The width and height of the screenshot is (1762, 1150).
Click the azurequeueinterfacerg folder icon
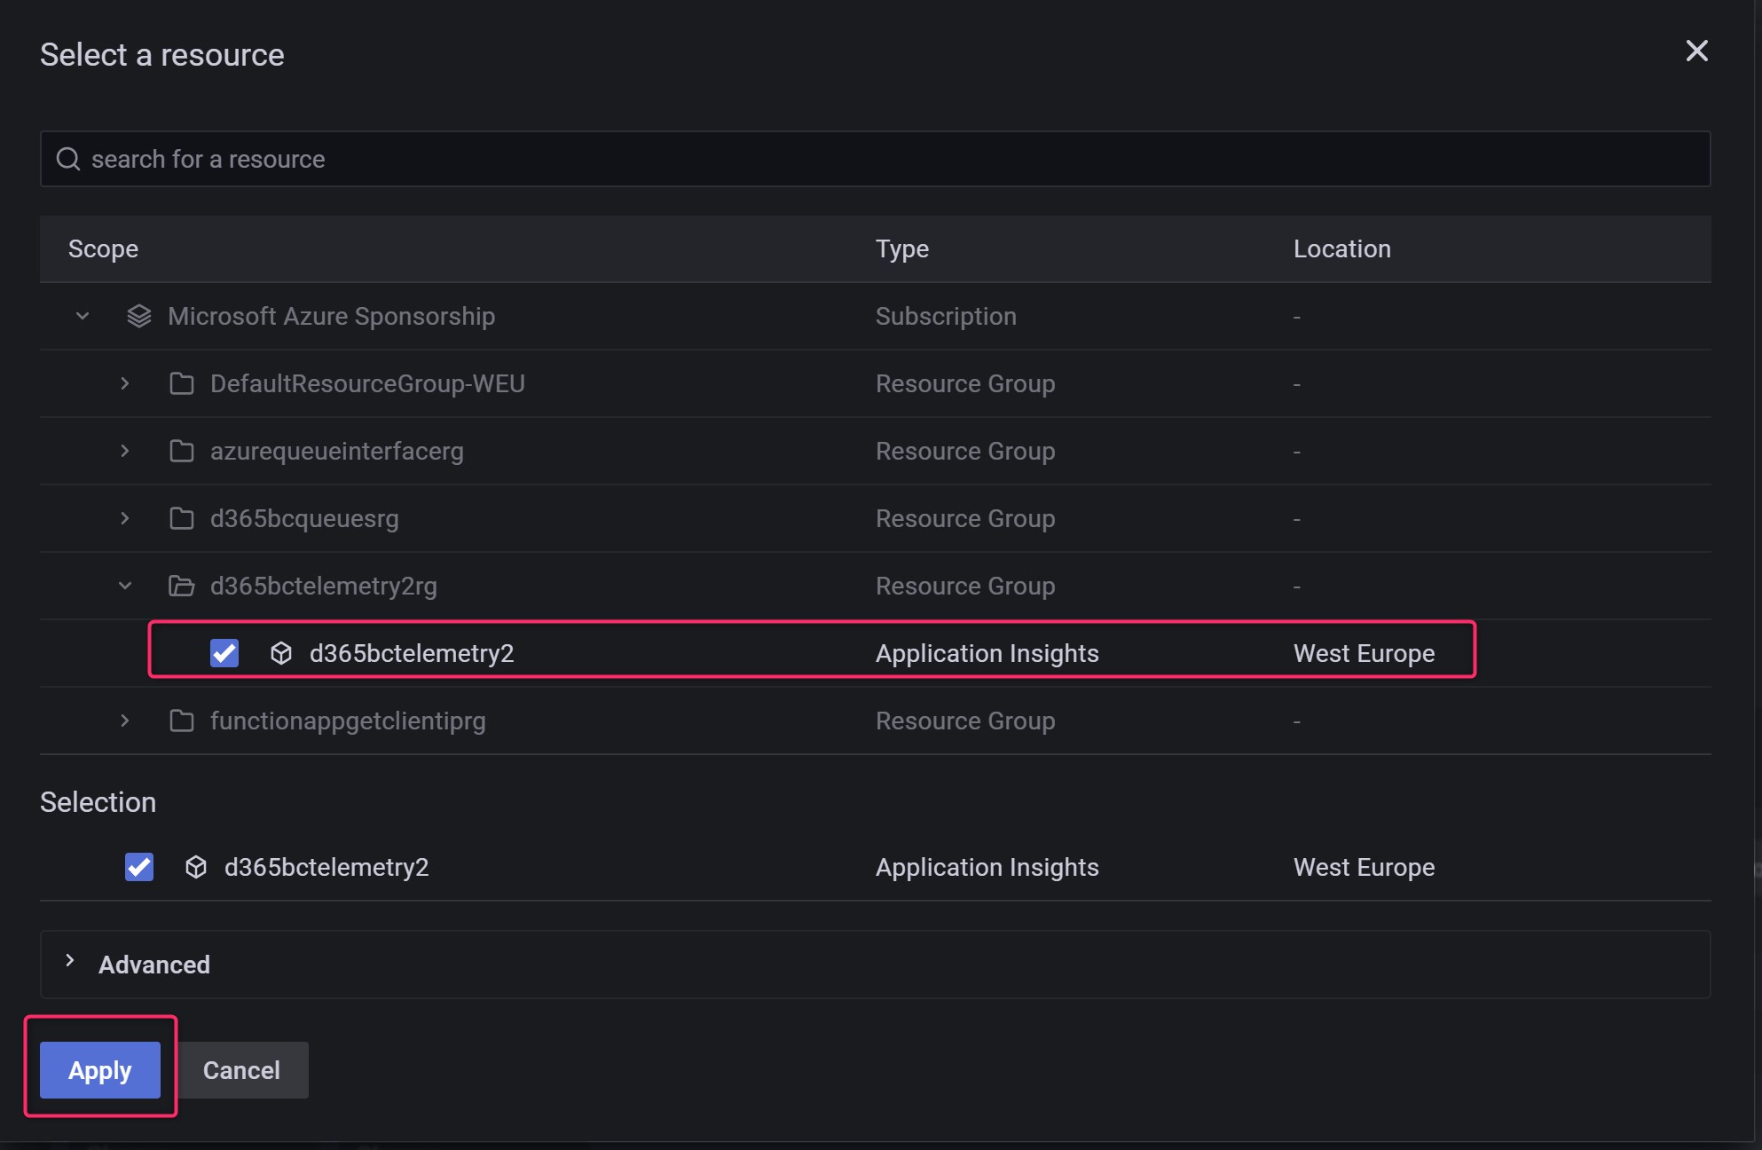point(182,451)
